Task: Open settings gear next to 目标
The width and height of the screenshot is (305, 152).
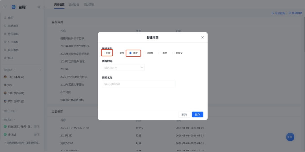Action: coord(39,7)
